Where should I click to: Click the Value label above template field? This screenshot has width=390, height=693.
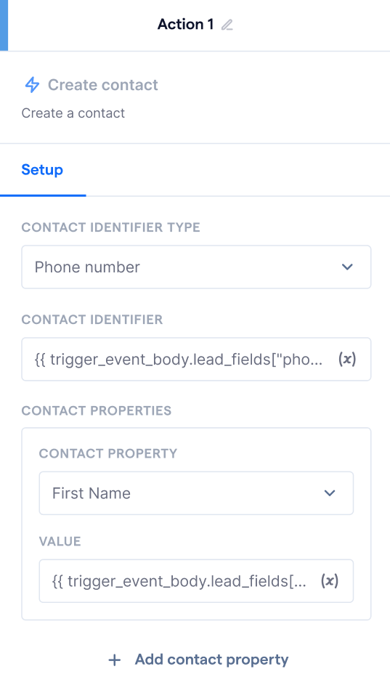click(x=60, y=541)
